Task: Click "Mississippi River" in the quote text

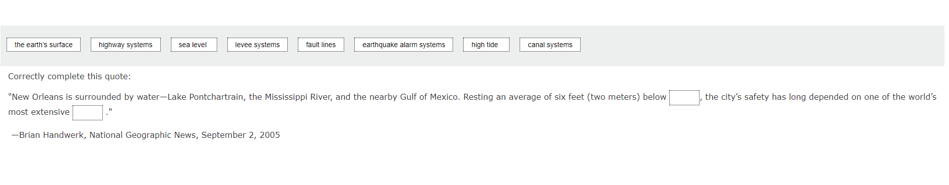Action: click(x=297, y=97)
